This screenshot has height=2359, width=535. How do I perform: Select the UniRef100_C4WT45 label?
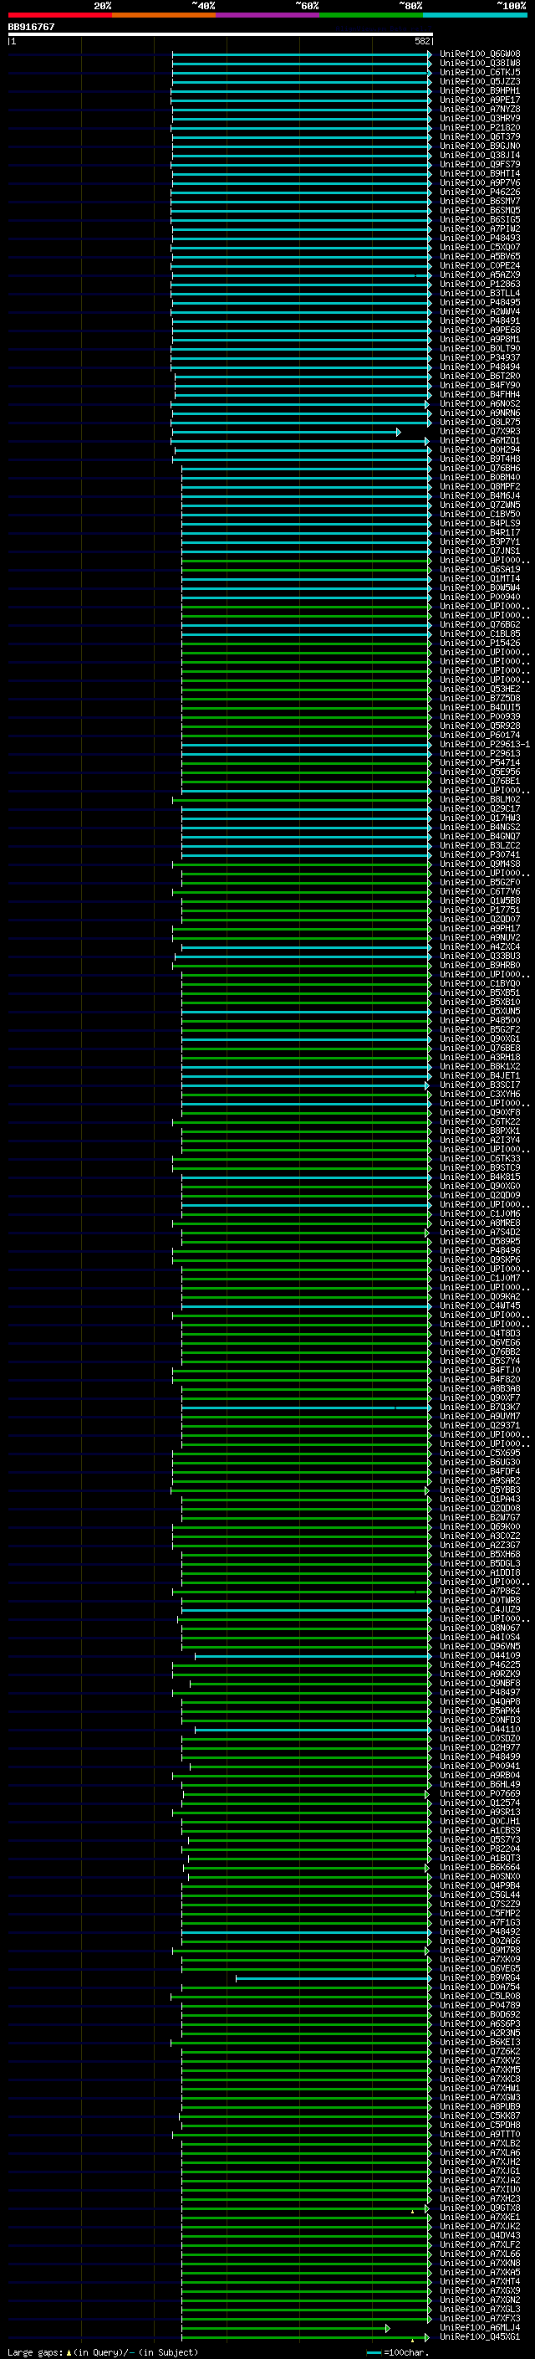point(480,1306)
